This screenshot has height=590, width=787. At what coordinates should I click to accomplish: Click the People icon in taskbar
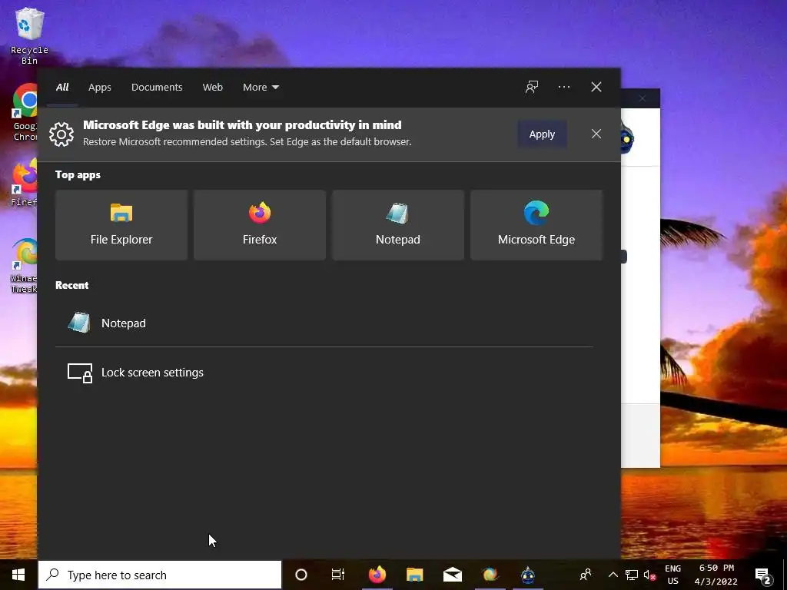585,575
